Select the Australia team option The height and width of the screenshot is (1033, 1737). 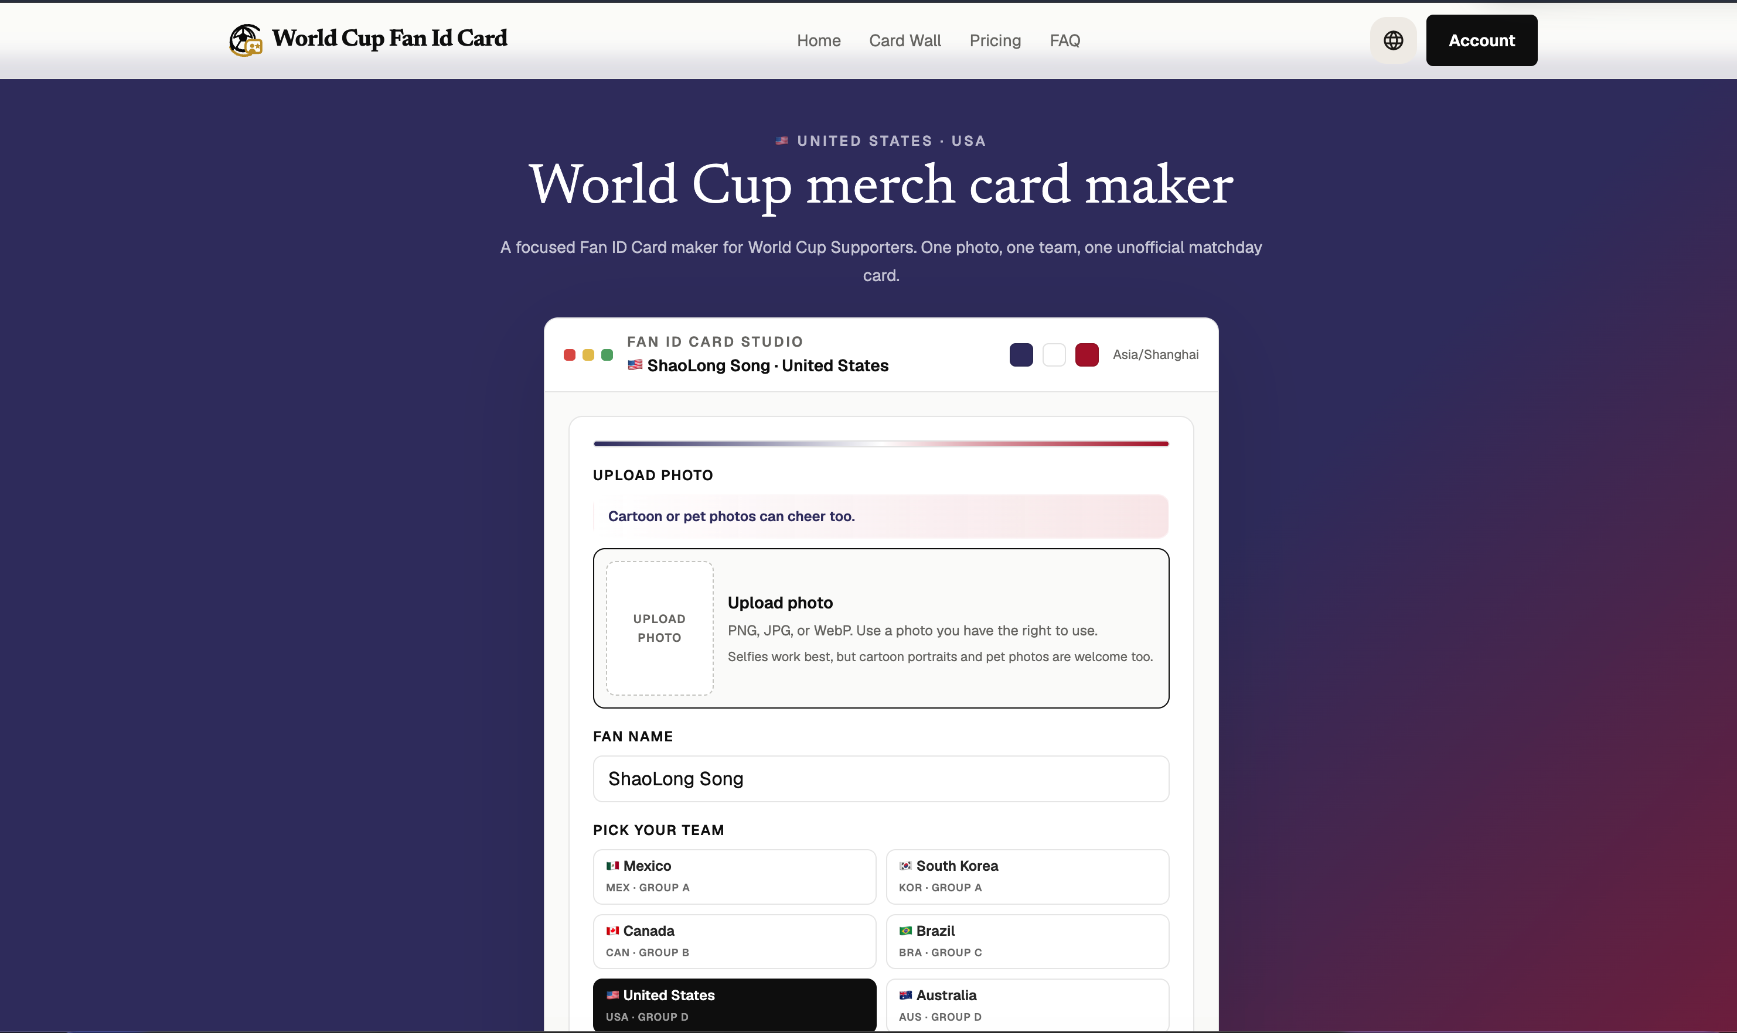[1027, 1005]
